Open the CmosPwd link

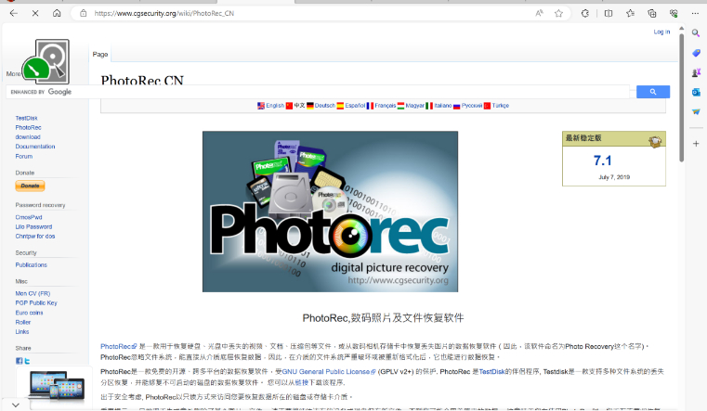29,217
